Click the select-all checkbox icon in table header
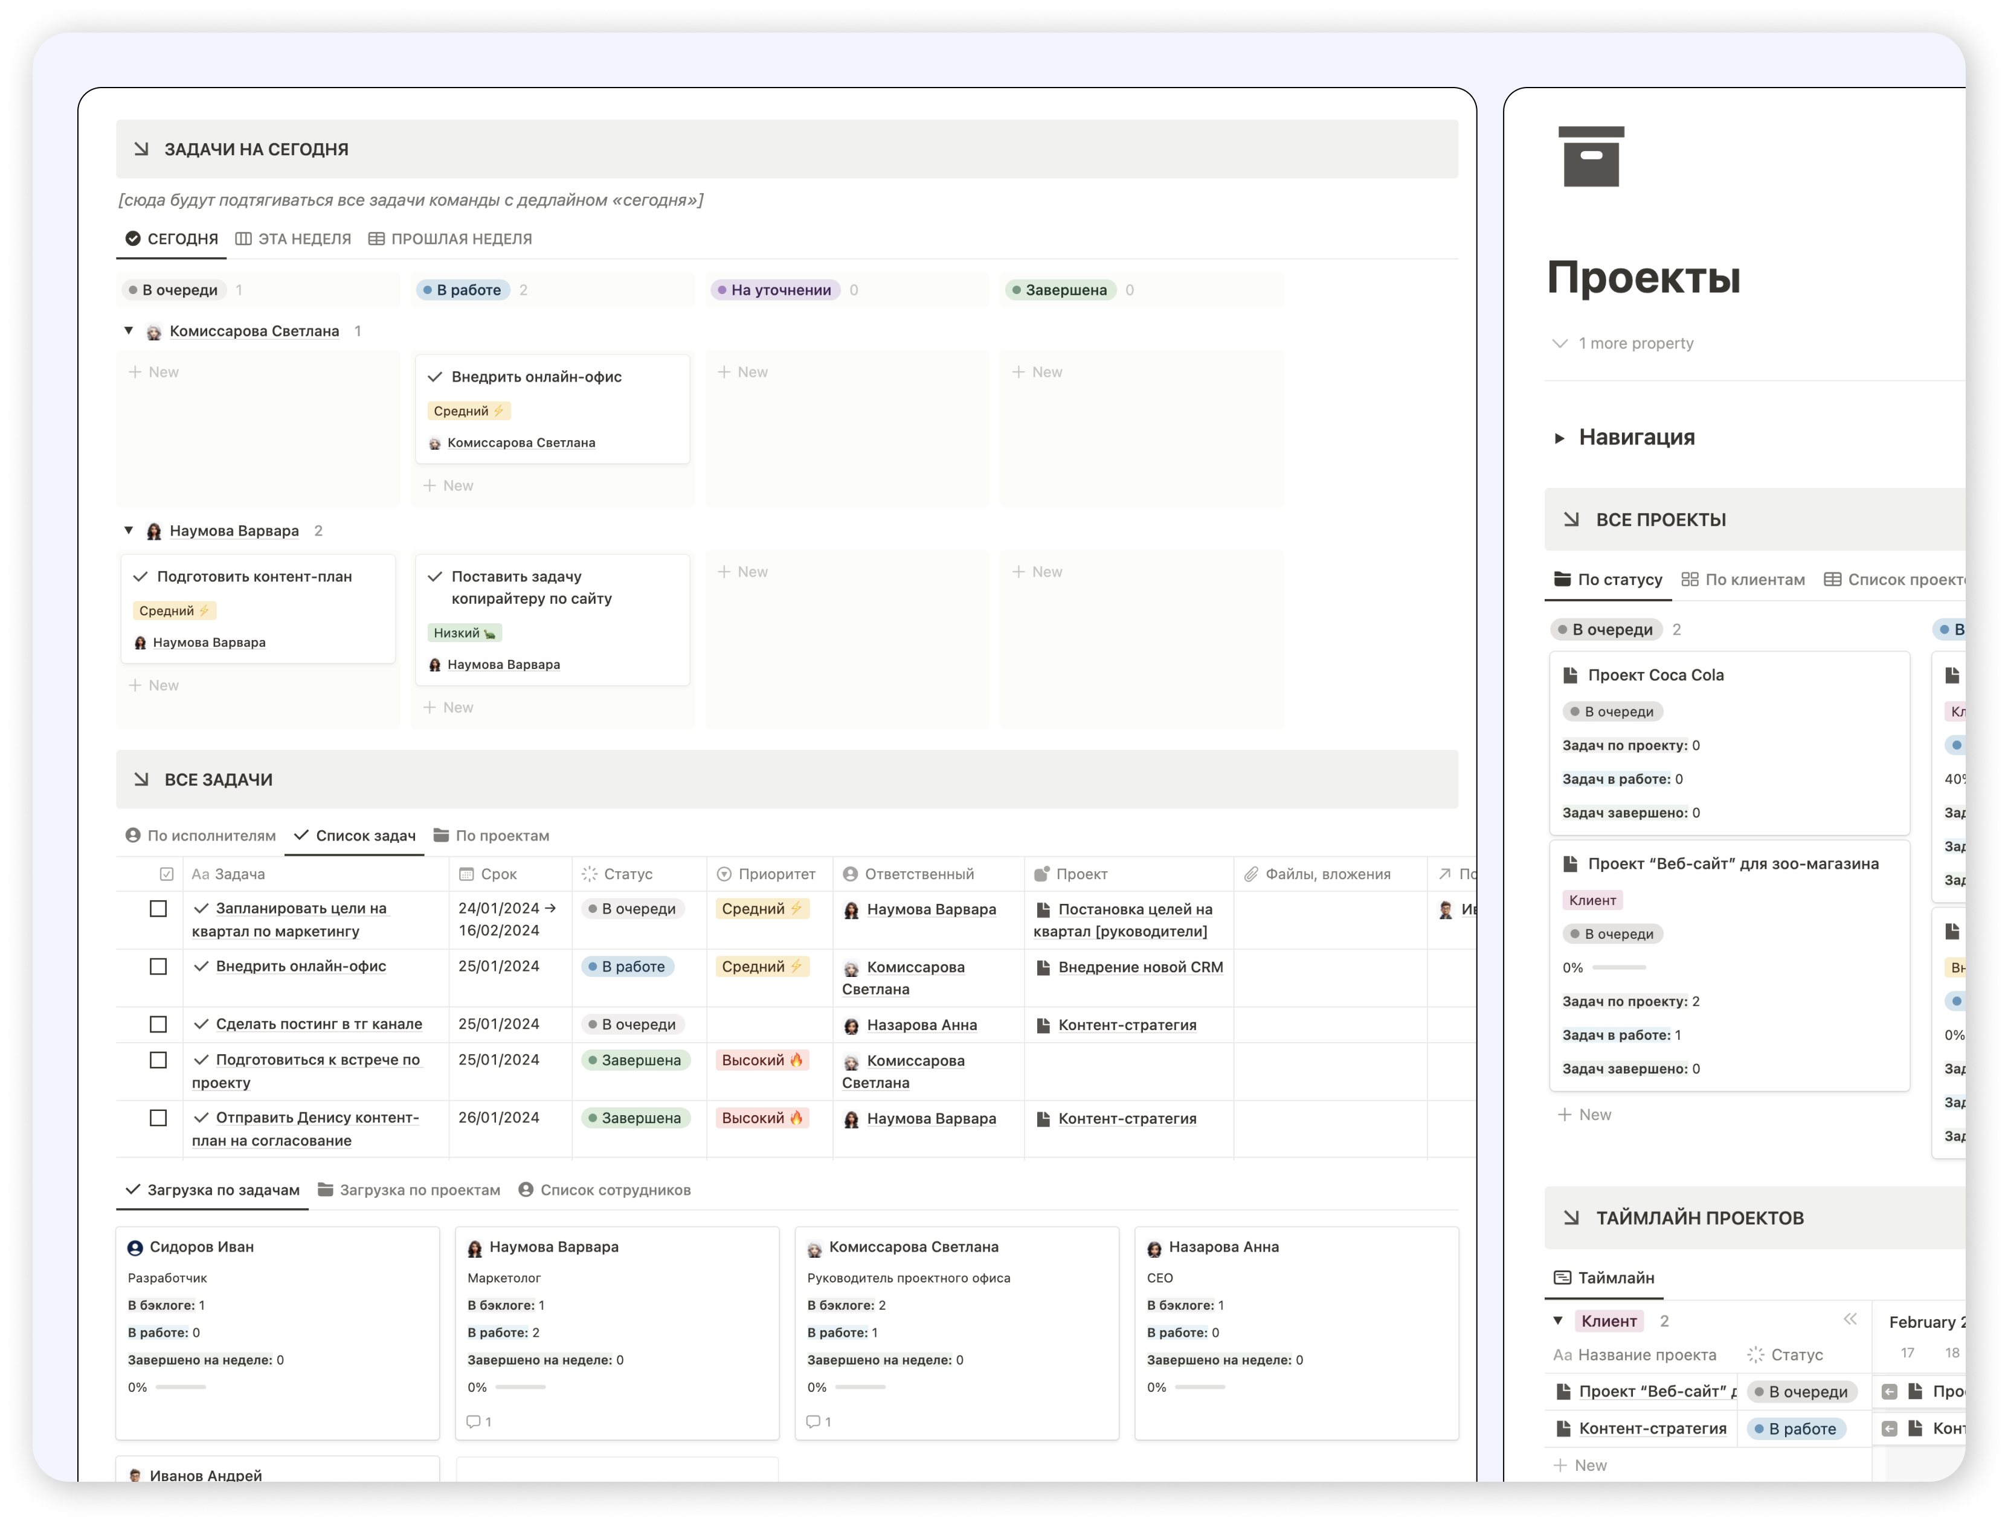 (166, 874)
